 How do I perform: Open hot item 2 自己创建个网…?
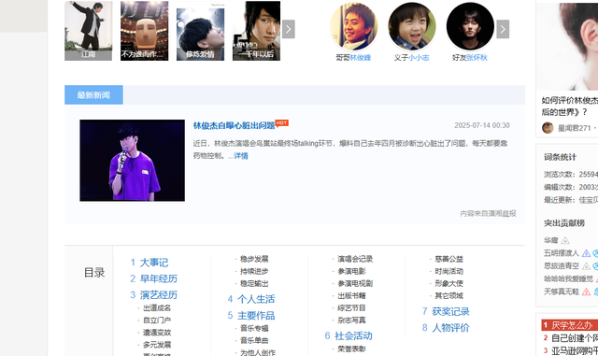(x=575, y=338)
